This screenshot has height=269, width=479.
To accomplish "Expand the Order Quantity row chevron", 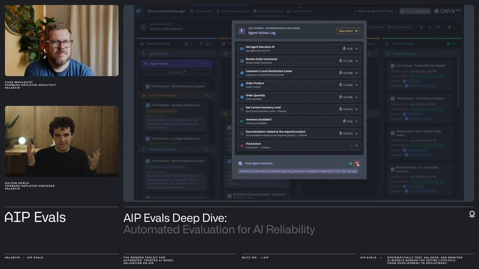I will pyautogui.click(x=356, y=97).
